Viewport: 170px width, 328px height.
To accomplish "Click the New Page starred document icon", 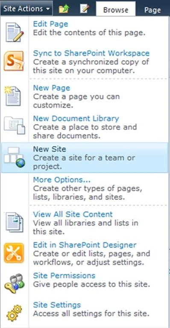I will [12, 96].
